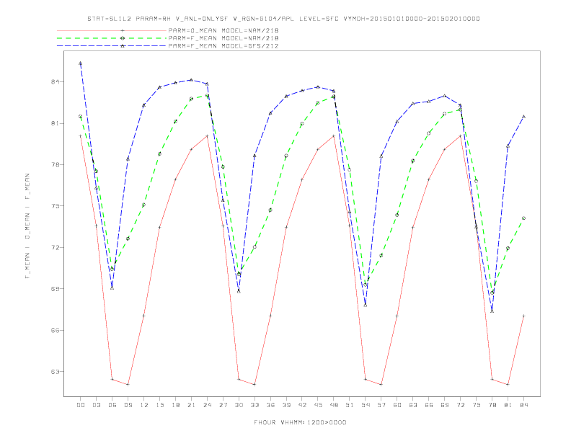The width and height of the screenshot is (571, 441).
Task: Click x-axis tick label 36
Action: click(x=270, y=405)
